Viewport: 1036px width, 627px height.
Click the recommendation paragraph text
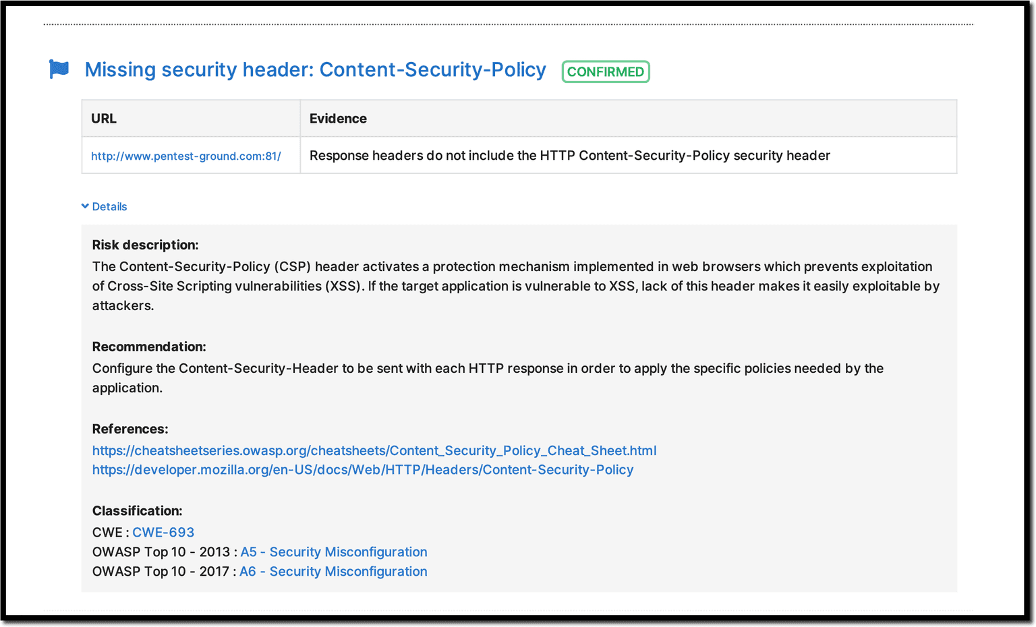point(487,369)
